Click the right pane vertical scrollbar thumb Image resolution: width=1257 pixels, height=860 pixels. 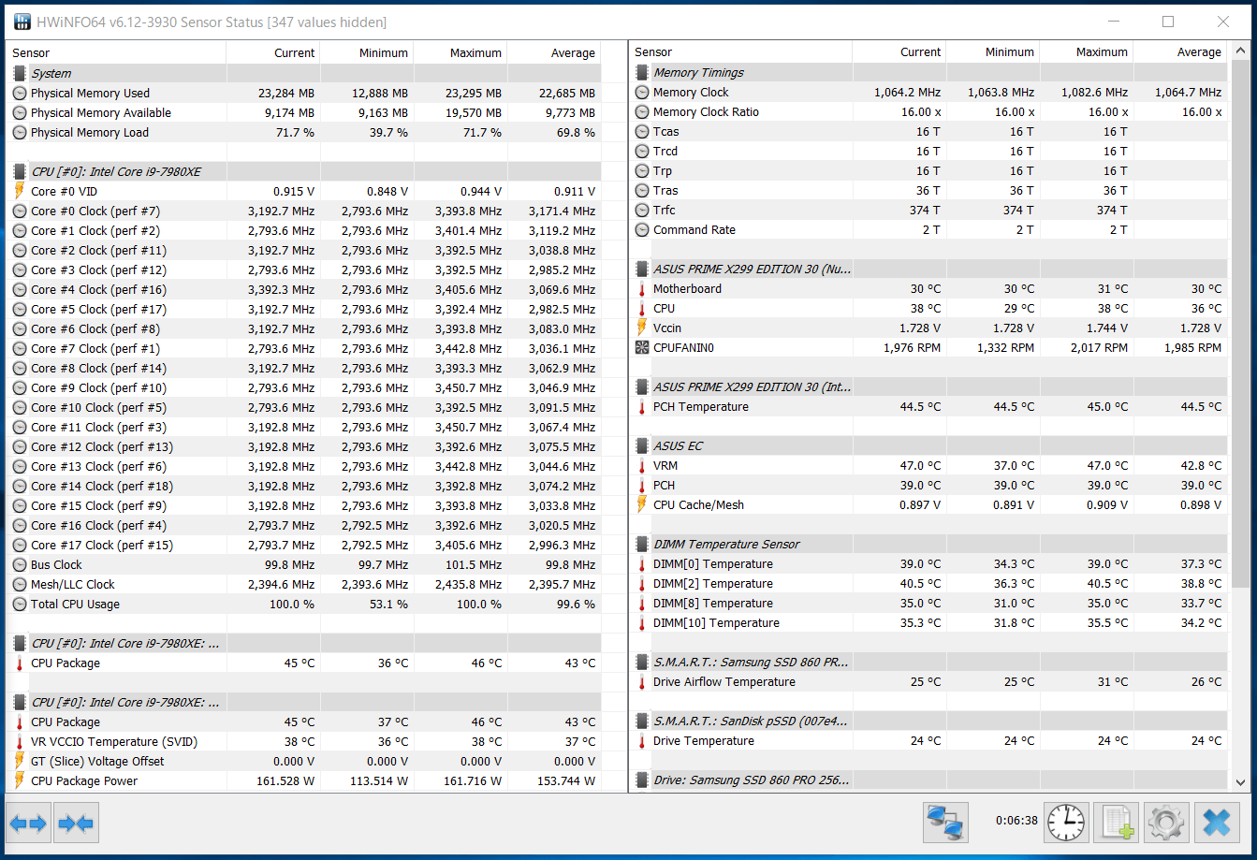pyautogui.click(x=1241, y=326)
